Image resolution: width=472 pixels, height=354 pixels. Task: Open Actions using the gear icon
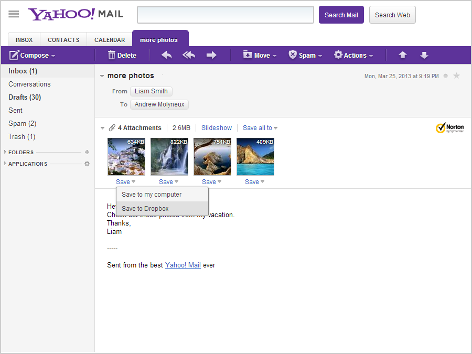(x=338, y=55)
